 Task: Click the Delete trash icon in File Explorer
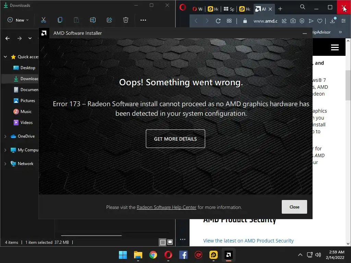(x=126, y=20)
